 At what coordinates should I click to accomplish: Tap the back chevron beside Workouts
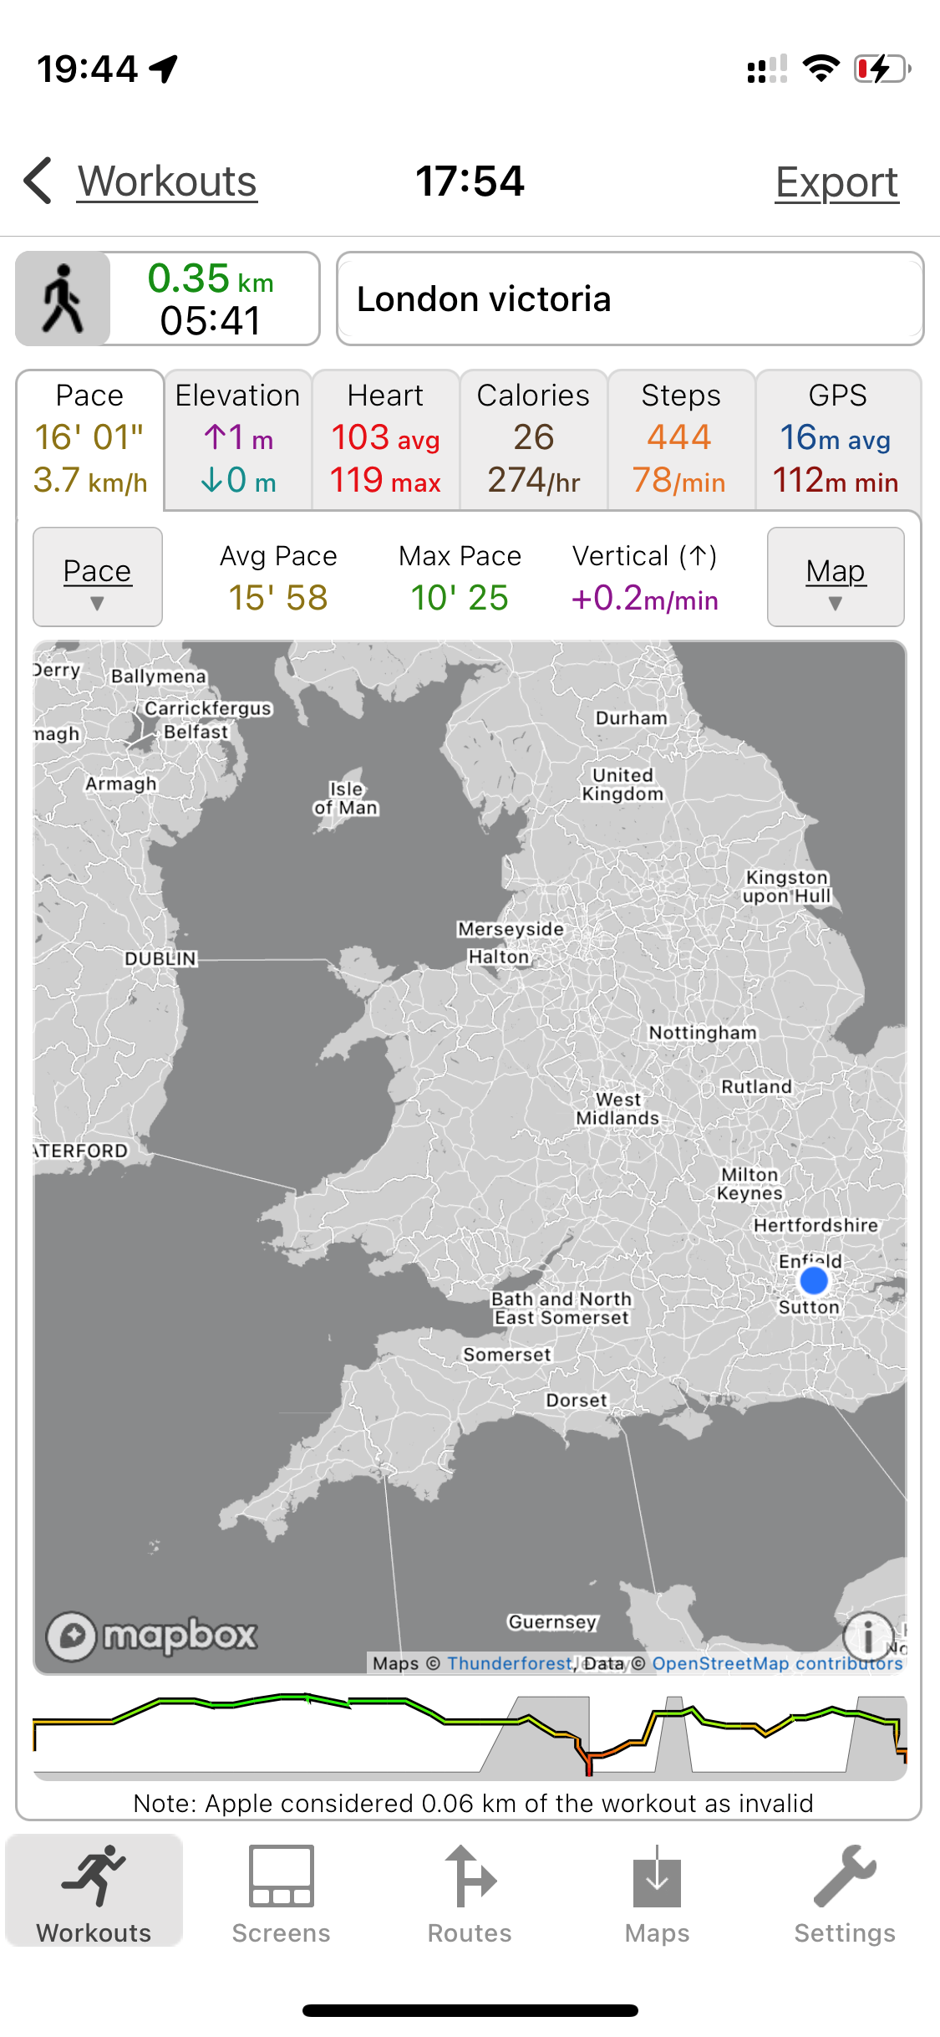[38, 181]
